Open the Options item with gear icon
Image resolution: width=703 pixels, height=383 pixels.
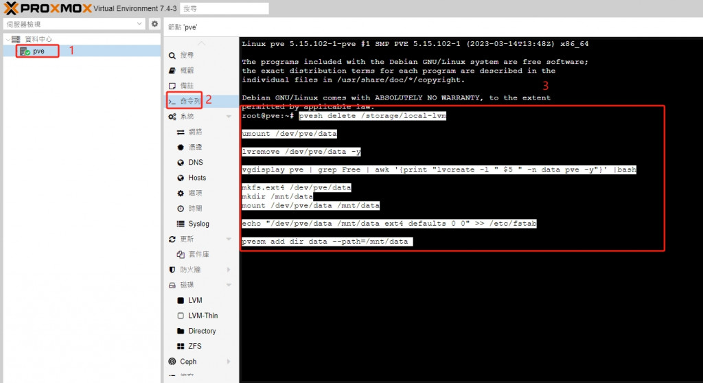click(195, 193)
